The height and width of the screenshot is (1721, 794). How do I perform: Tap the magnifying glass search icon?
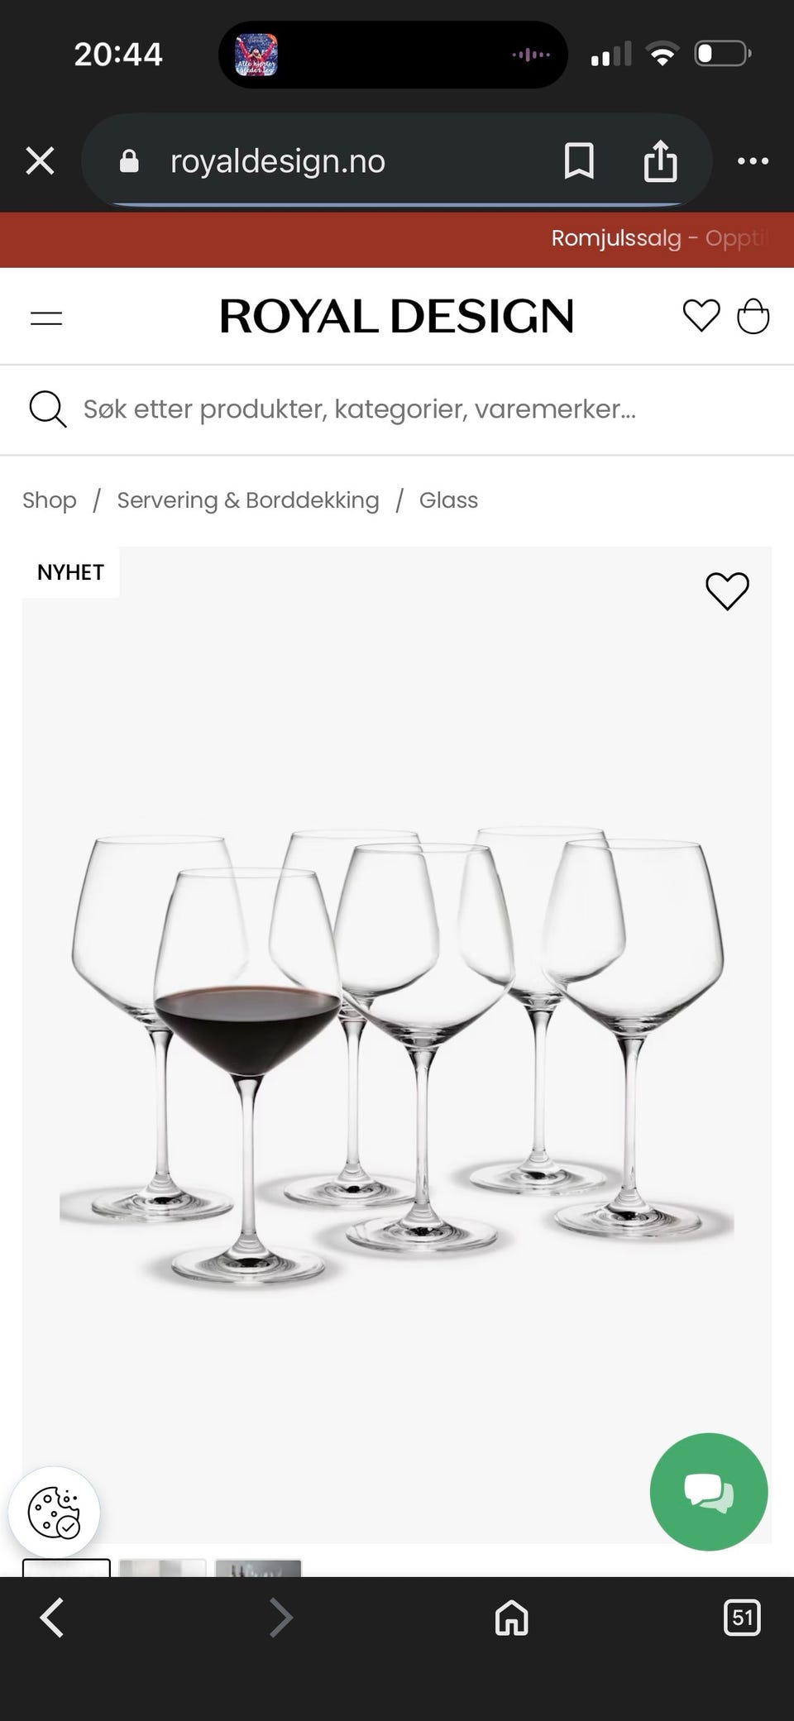[48, 409]
